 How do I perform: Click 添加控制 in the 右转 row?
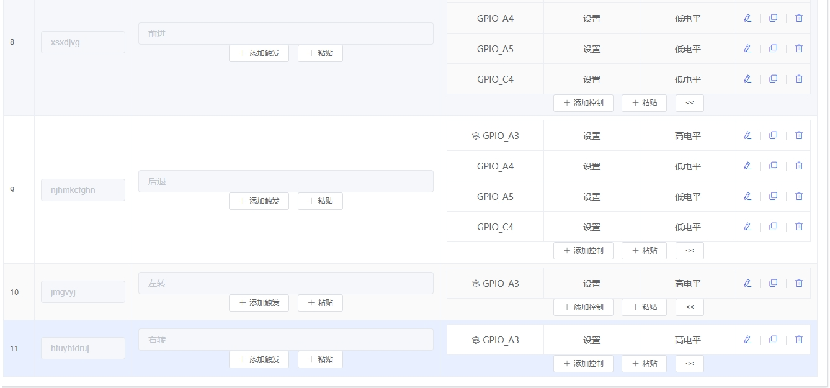pos(583,364)
